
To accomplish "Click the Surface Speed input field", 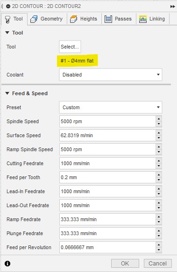I will 107,135.
